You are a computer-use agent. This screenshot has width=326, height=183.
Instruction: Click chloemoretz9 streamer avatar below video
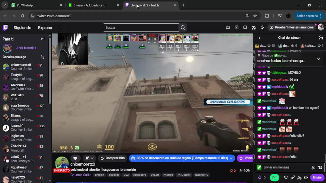coord(61,163)
